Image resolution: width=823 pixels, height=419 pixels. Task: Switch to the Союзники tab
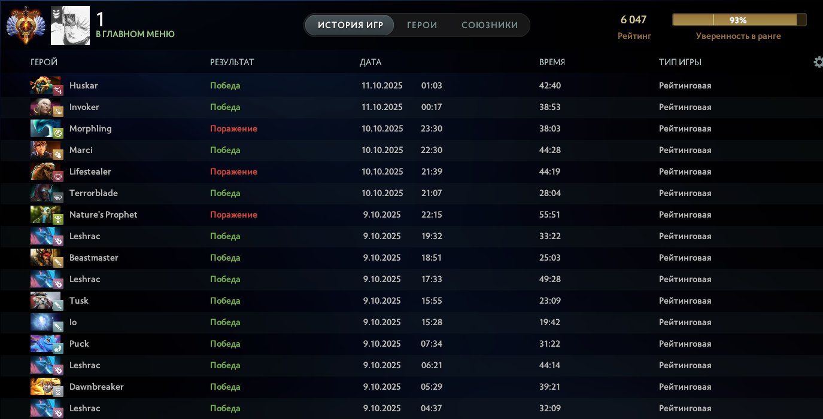tap(490, 25)
